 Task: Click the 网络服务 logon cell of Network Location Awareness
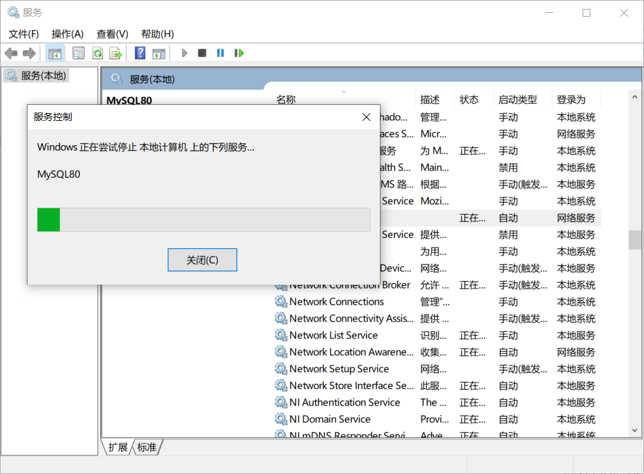coord(576,352)
